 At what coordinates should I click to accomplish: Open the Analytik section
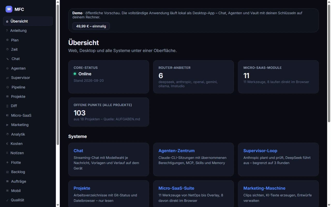28,134
